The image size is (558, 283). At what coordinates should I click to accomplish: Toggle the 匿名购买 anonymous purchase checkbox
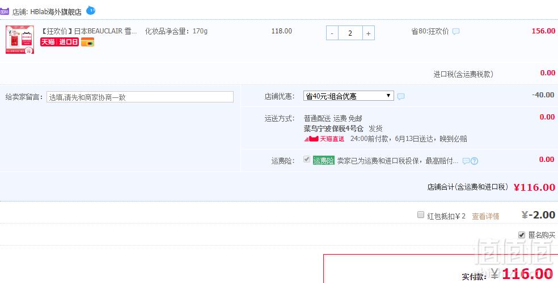[x=522, y=235]
